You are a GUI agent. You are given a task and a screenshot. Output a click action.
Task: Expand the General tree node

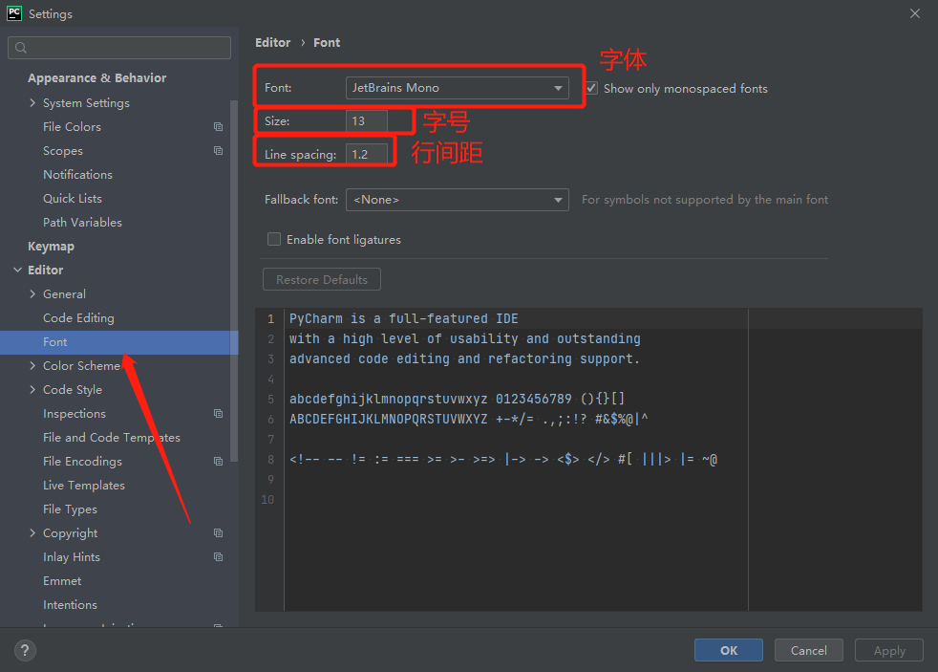coord(32,293)
